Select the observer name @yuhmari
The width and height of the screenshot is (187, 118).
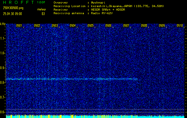(x=98, y=2)
